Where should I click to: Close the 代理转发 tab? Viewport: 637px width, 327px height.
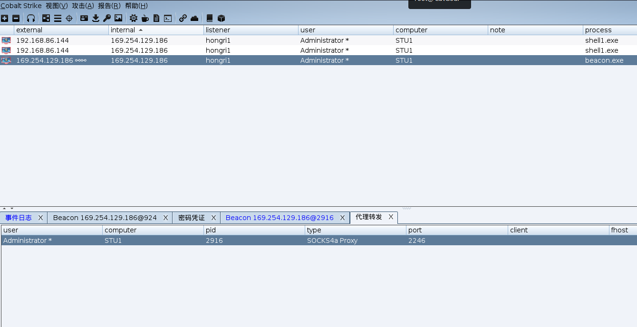[x=391, y=217]
